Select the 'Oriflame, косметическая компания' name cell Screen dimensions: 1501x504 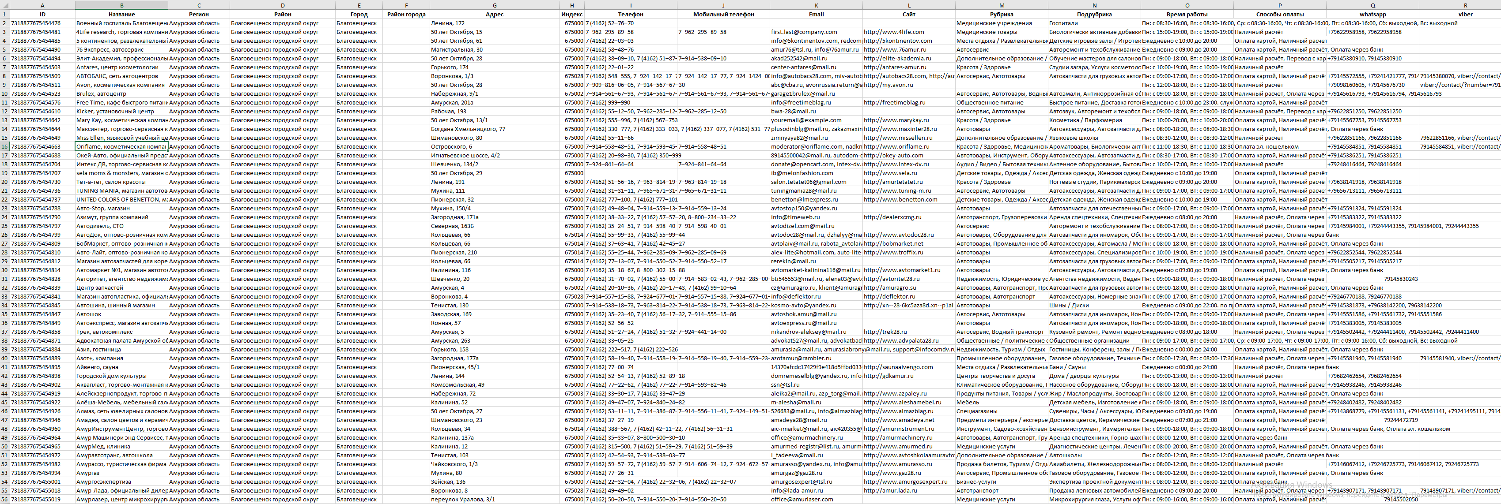[x=121, y=147]
